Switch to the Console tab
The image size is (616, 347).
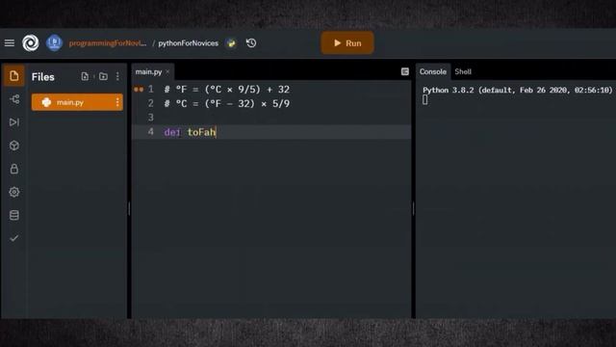click(432, 71)
